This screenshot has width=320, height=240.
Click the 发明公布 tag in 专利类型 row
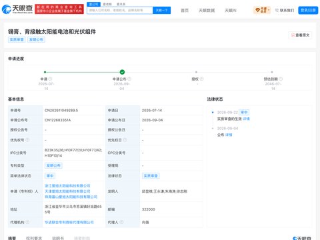(53, 165)
